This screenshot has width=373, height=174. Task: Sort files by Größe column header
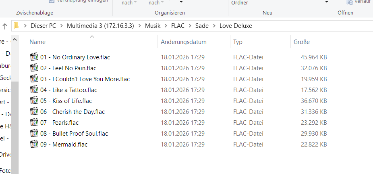[302, 42]
